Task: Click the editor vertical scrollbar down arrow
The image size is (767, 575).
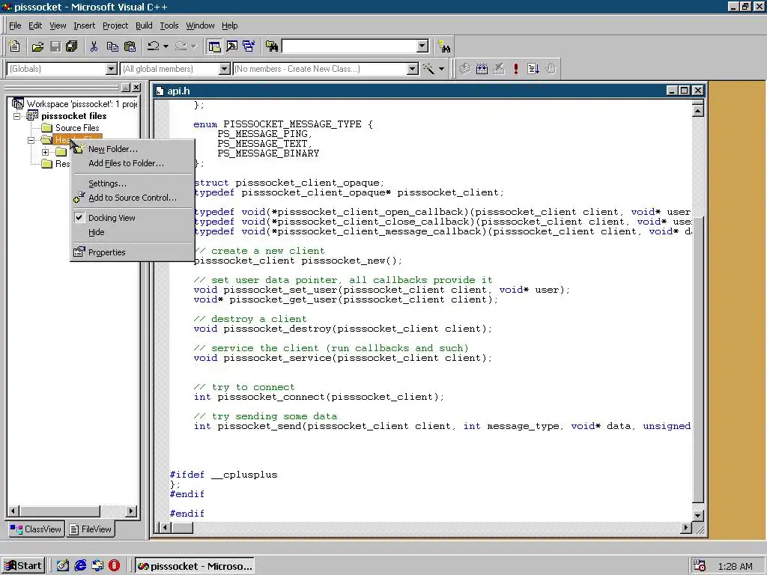Action: tap(698, 515)
